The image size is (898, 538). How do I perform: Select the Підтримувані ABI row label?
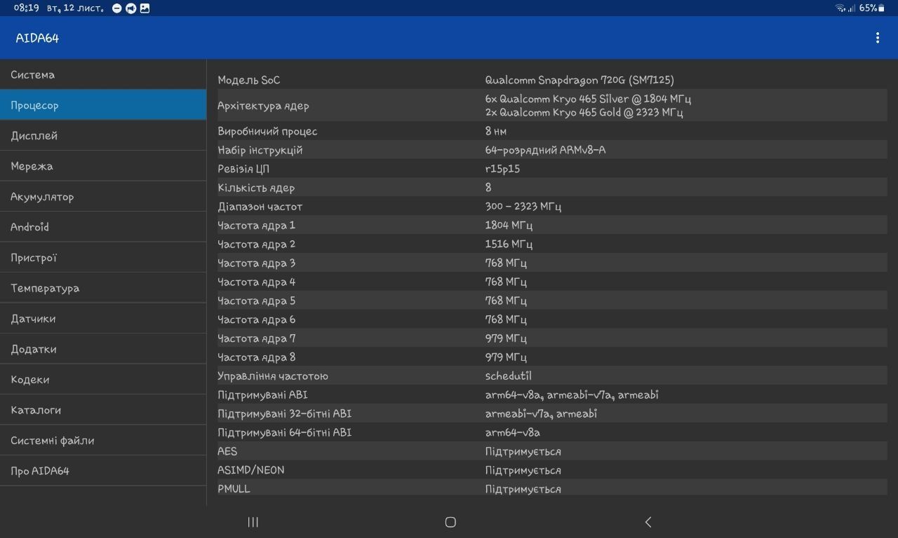[262, 395]
